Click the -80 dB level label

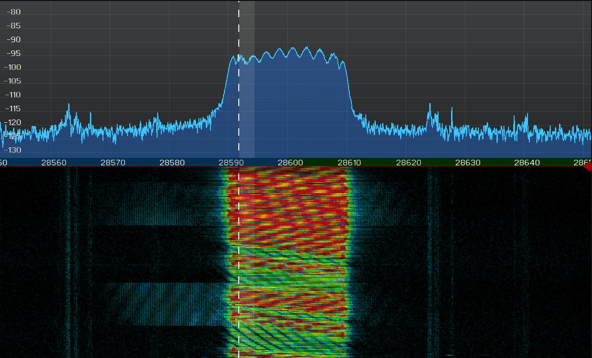pos(13,12)
